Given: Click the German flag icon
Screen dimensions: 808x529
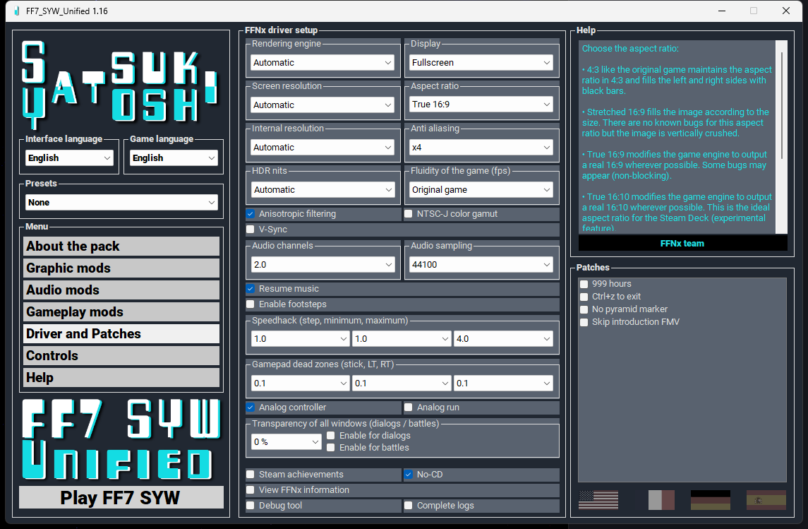Looking at the screenshot, I should tap(710, 499).
